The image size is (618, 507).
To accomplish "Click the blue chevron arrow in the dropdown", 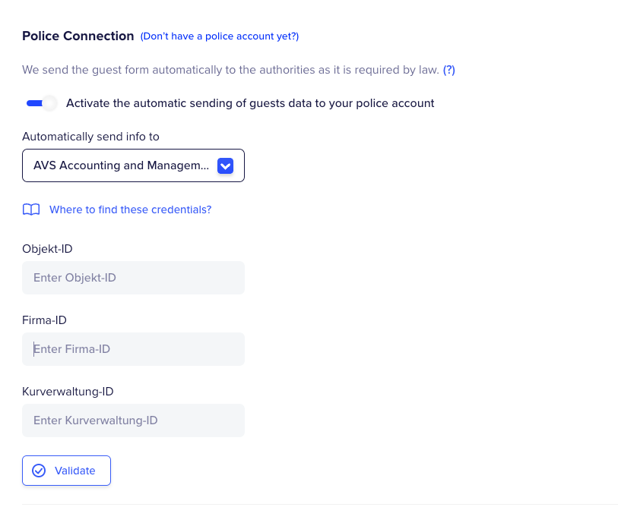I will pyautogui.click(x=225, y=165).
